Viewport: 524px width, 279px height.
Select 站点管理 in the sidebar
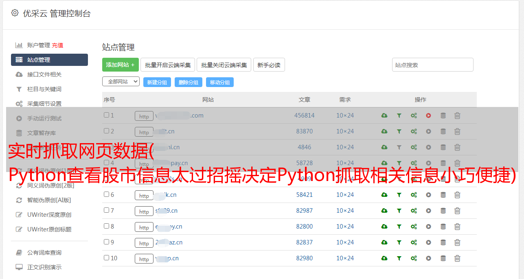point(49,60)
